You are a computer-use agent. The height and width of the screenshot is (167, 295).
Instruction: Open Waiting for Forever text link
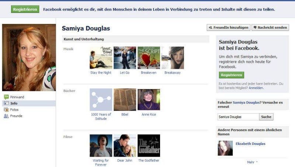[x=101, y=163]
